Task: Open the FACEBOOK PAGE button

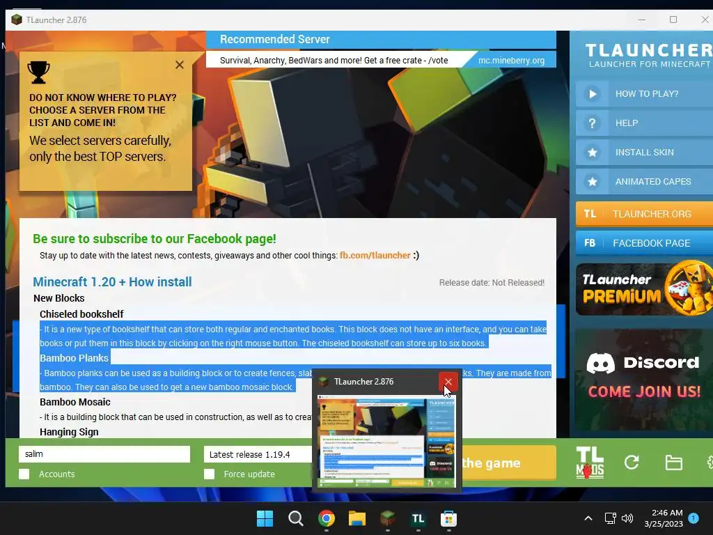Action: pyautogui.click(x=645, y=243)
